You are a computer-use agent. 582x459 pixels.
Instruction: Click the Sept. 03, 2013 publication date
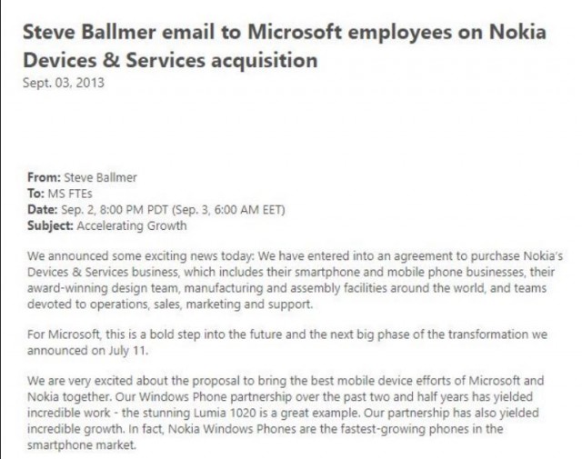[64, 83]
